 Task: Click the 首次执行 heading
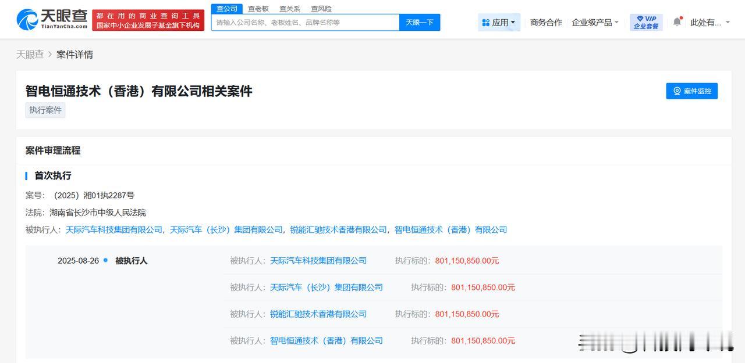pos(53,175)
